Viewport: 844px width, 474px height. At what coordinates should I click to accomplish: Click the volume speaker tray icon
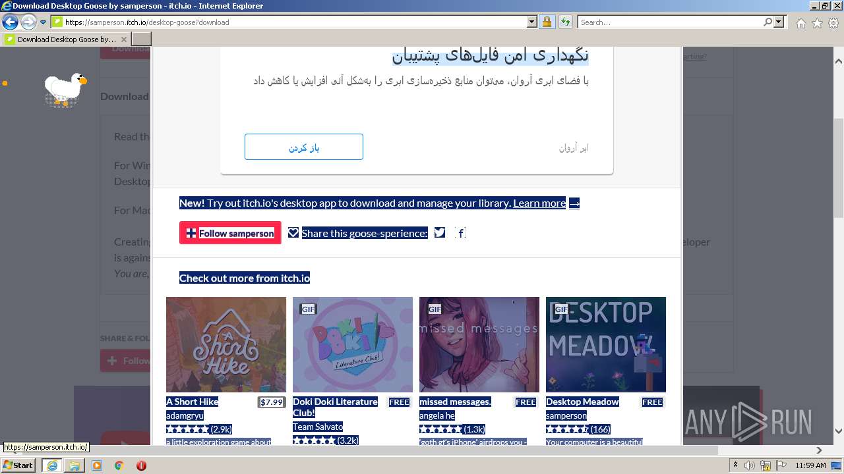[x=750, y=465]
